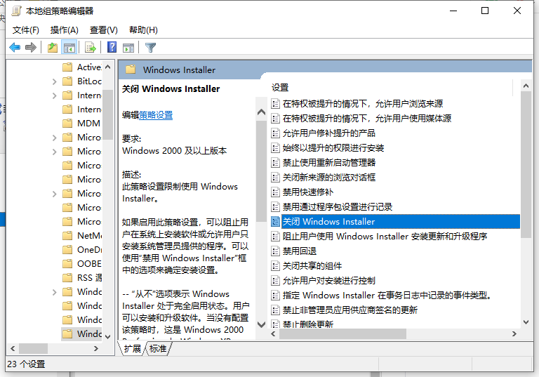539x377 pixels.
Task: Expand the BitLoc tree folder
Action: click(54, 81)
